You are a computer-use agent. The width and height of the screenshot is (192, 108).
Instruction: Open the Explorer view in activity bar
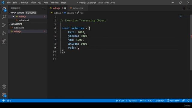click(x=4, y=9)
